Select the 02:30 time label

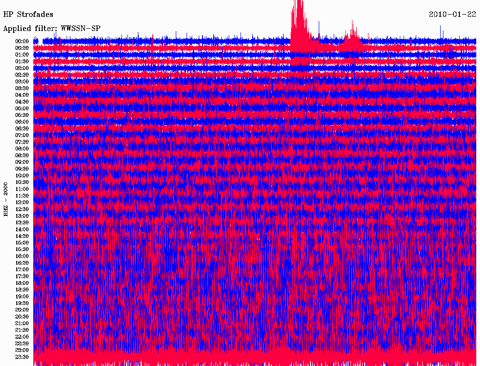coord(22,75)
